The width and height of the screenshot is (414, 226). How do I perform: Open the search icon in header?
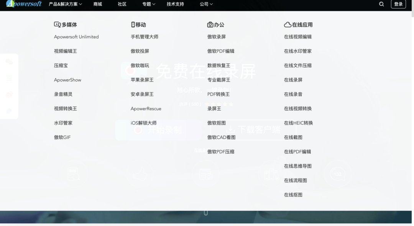[381, 4]
